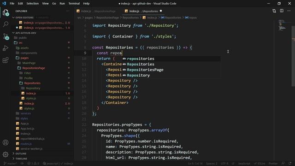Screen dimensions: 295x166
Task: Switch to index.js RepositoriesPage tab
Action: tap(98, 11)
